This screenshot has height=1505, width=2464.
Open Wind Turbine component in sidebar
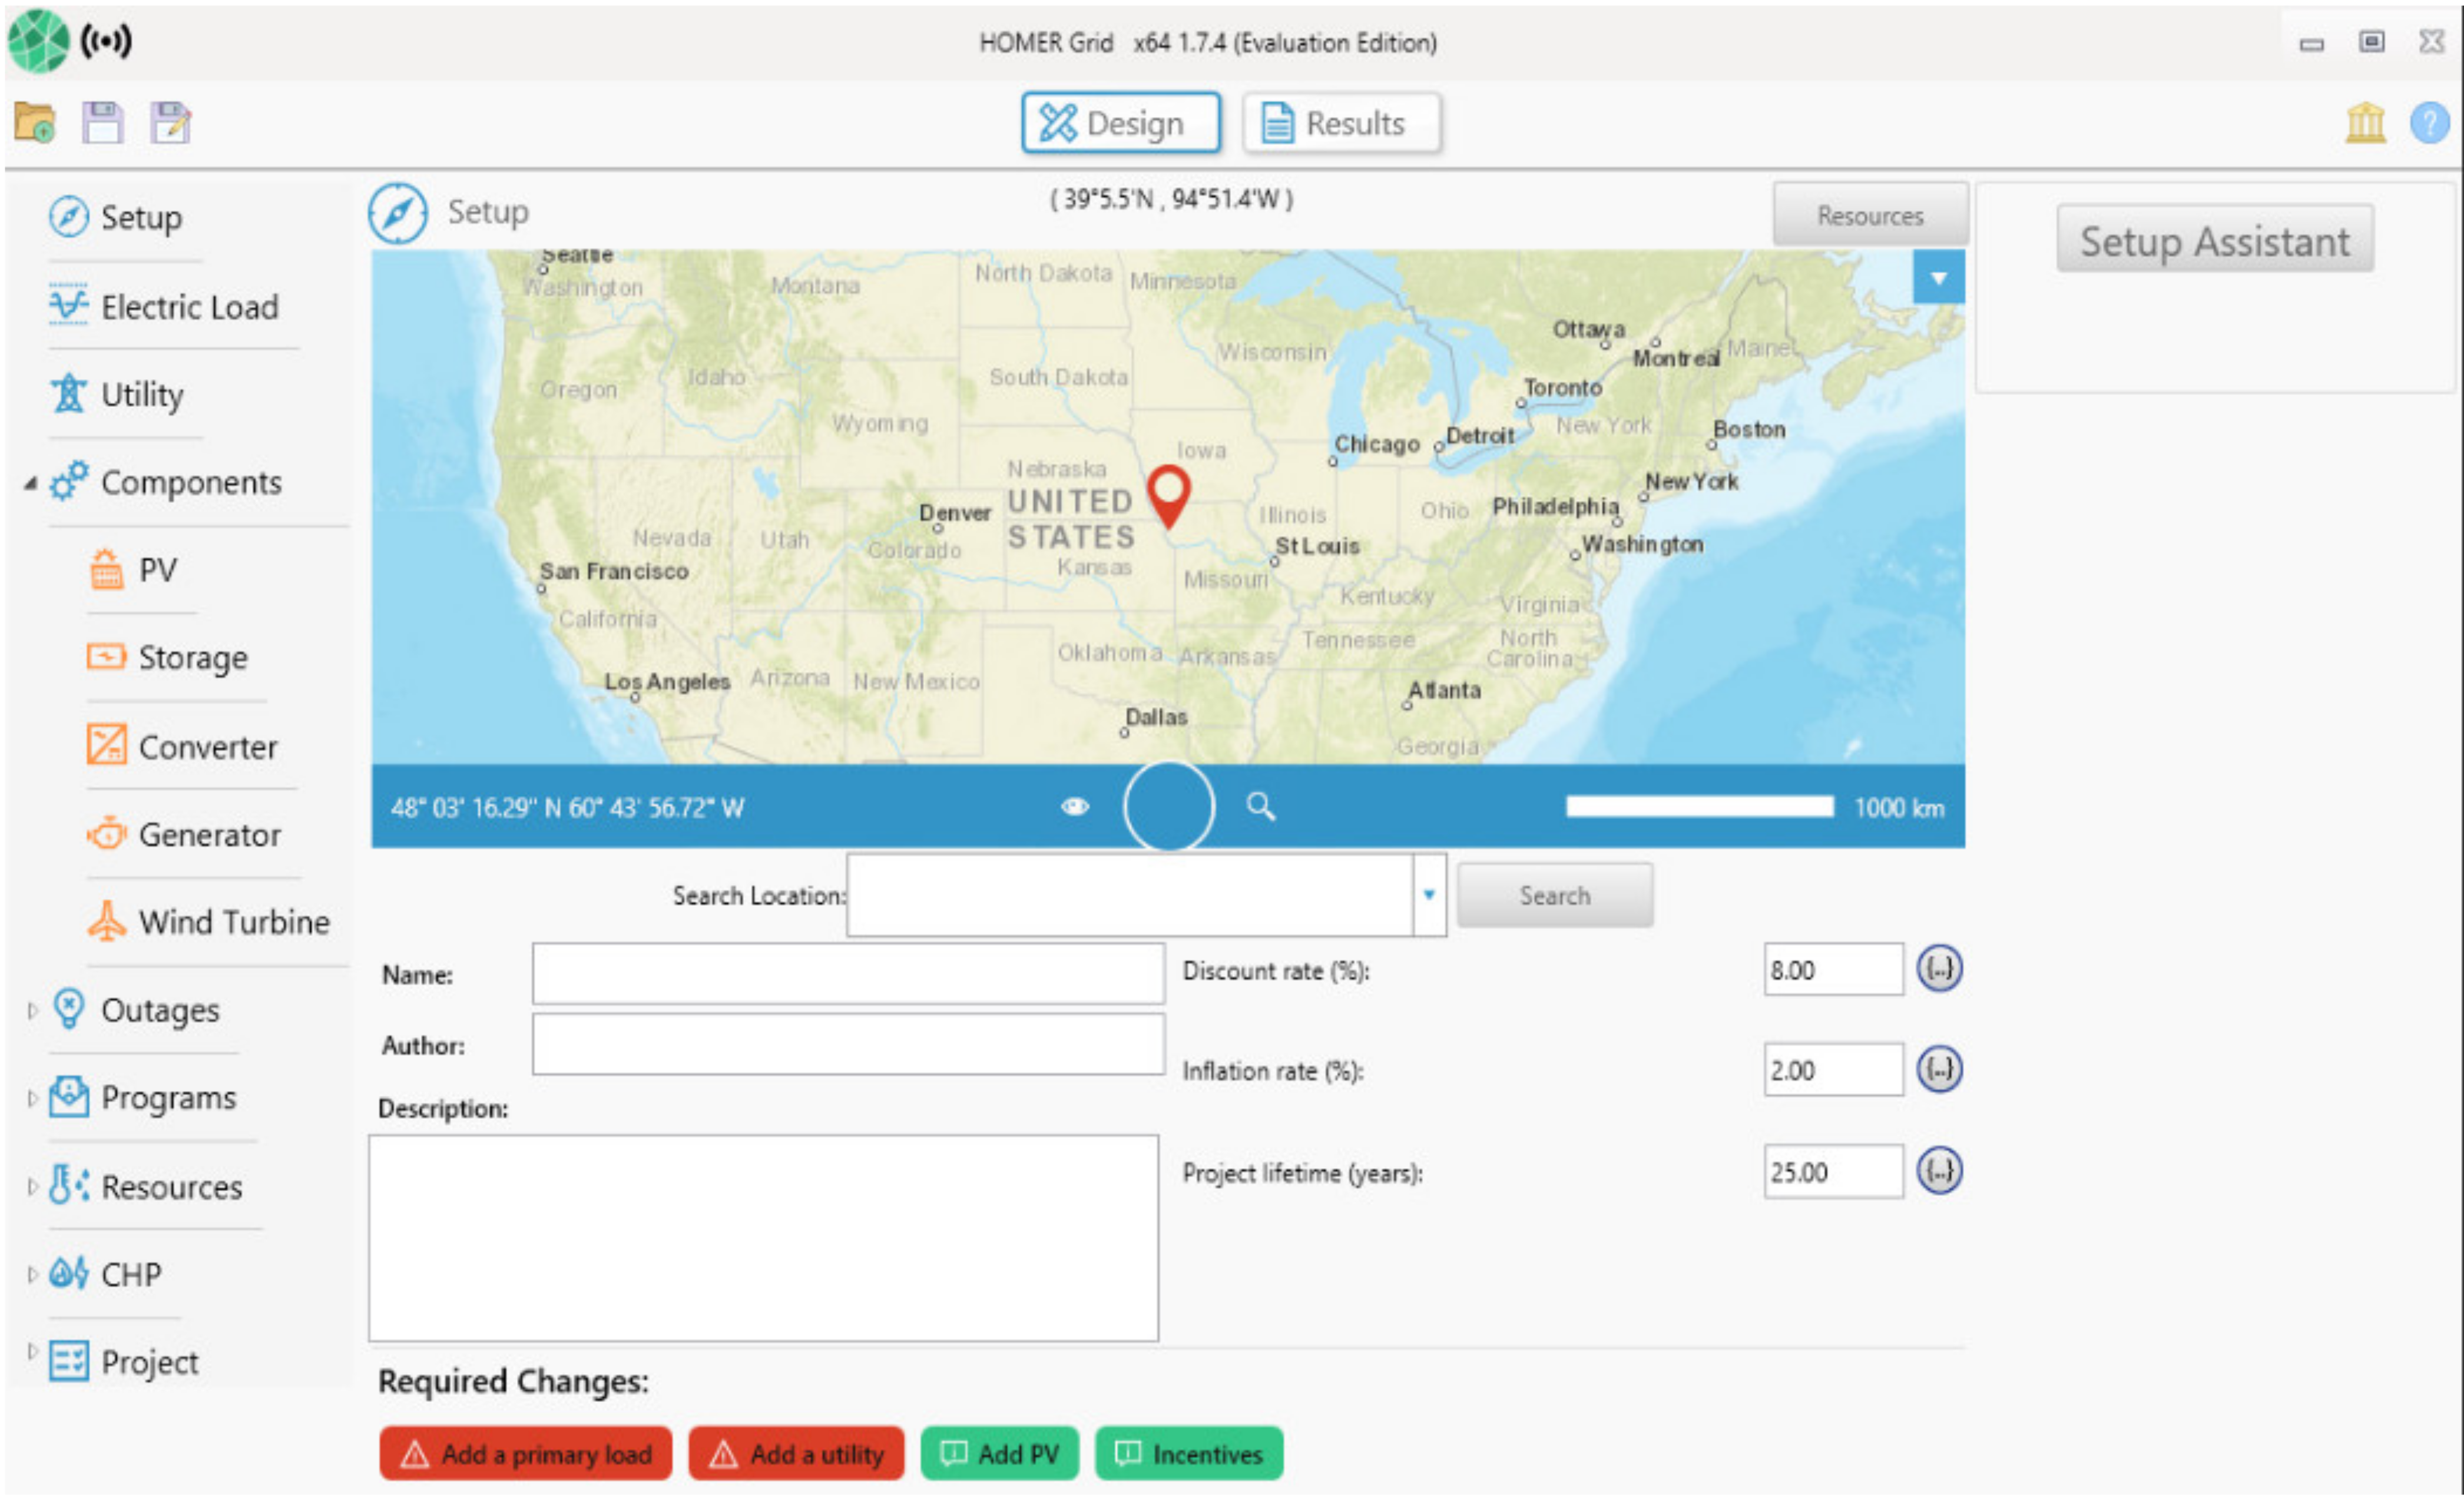(233, 921)
